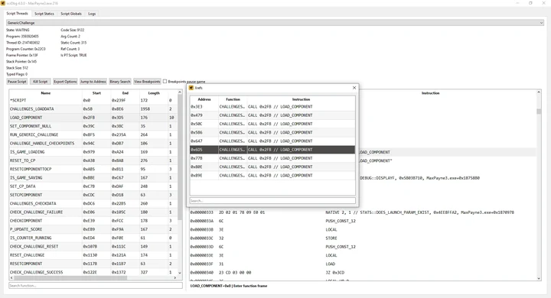This screenshot has height=298, width=551.
Task: Sort function list by End column header
Action: (125, 93)
